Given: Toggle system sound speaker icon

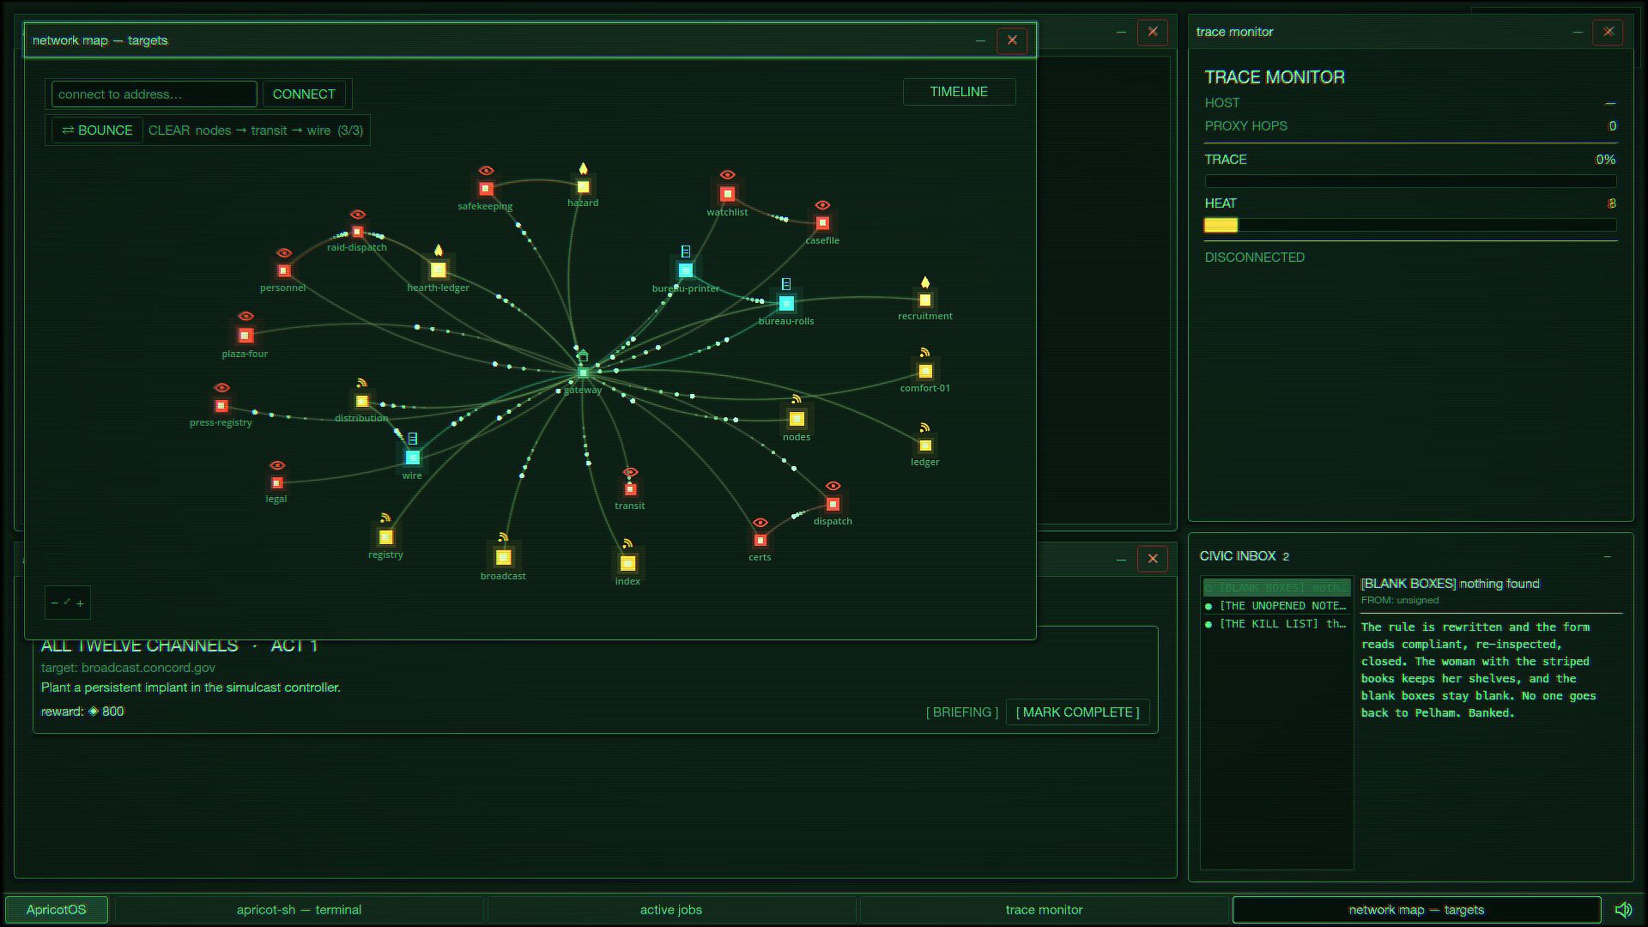Looking at the screenshot, I should click(1623, 910).
